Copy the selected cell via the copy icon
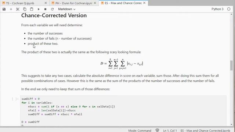The image size is (235, 132). (x=25, y=9)
